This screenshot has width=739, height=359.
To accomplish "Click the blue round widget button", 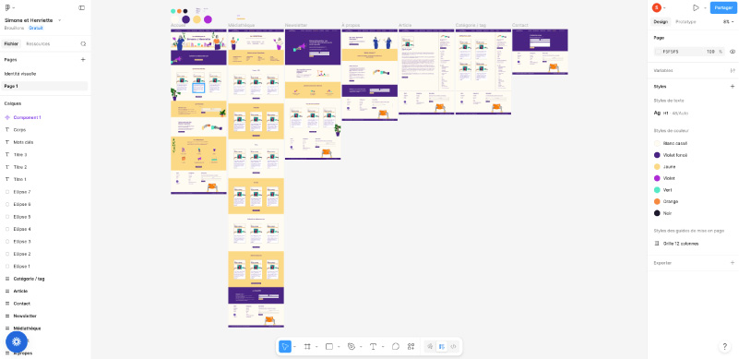I will [x=17, y=341].
